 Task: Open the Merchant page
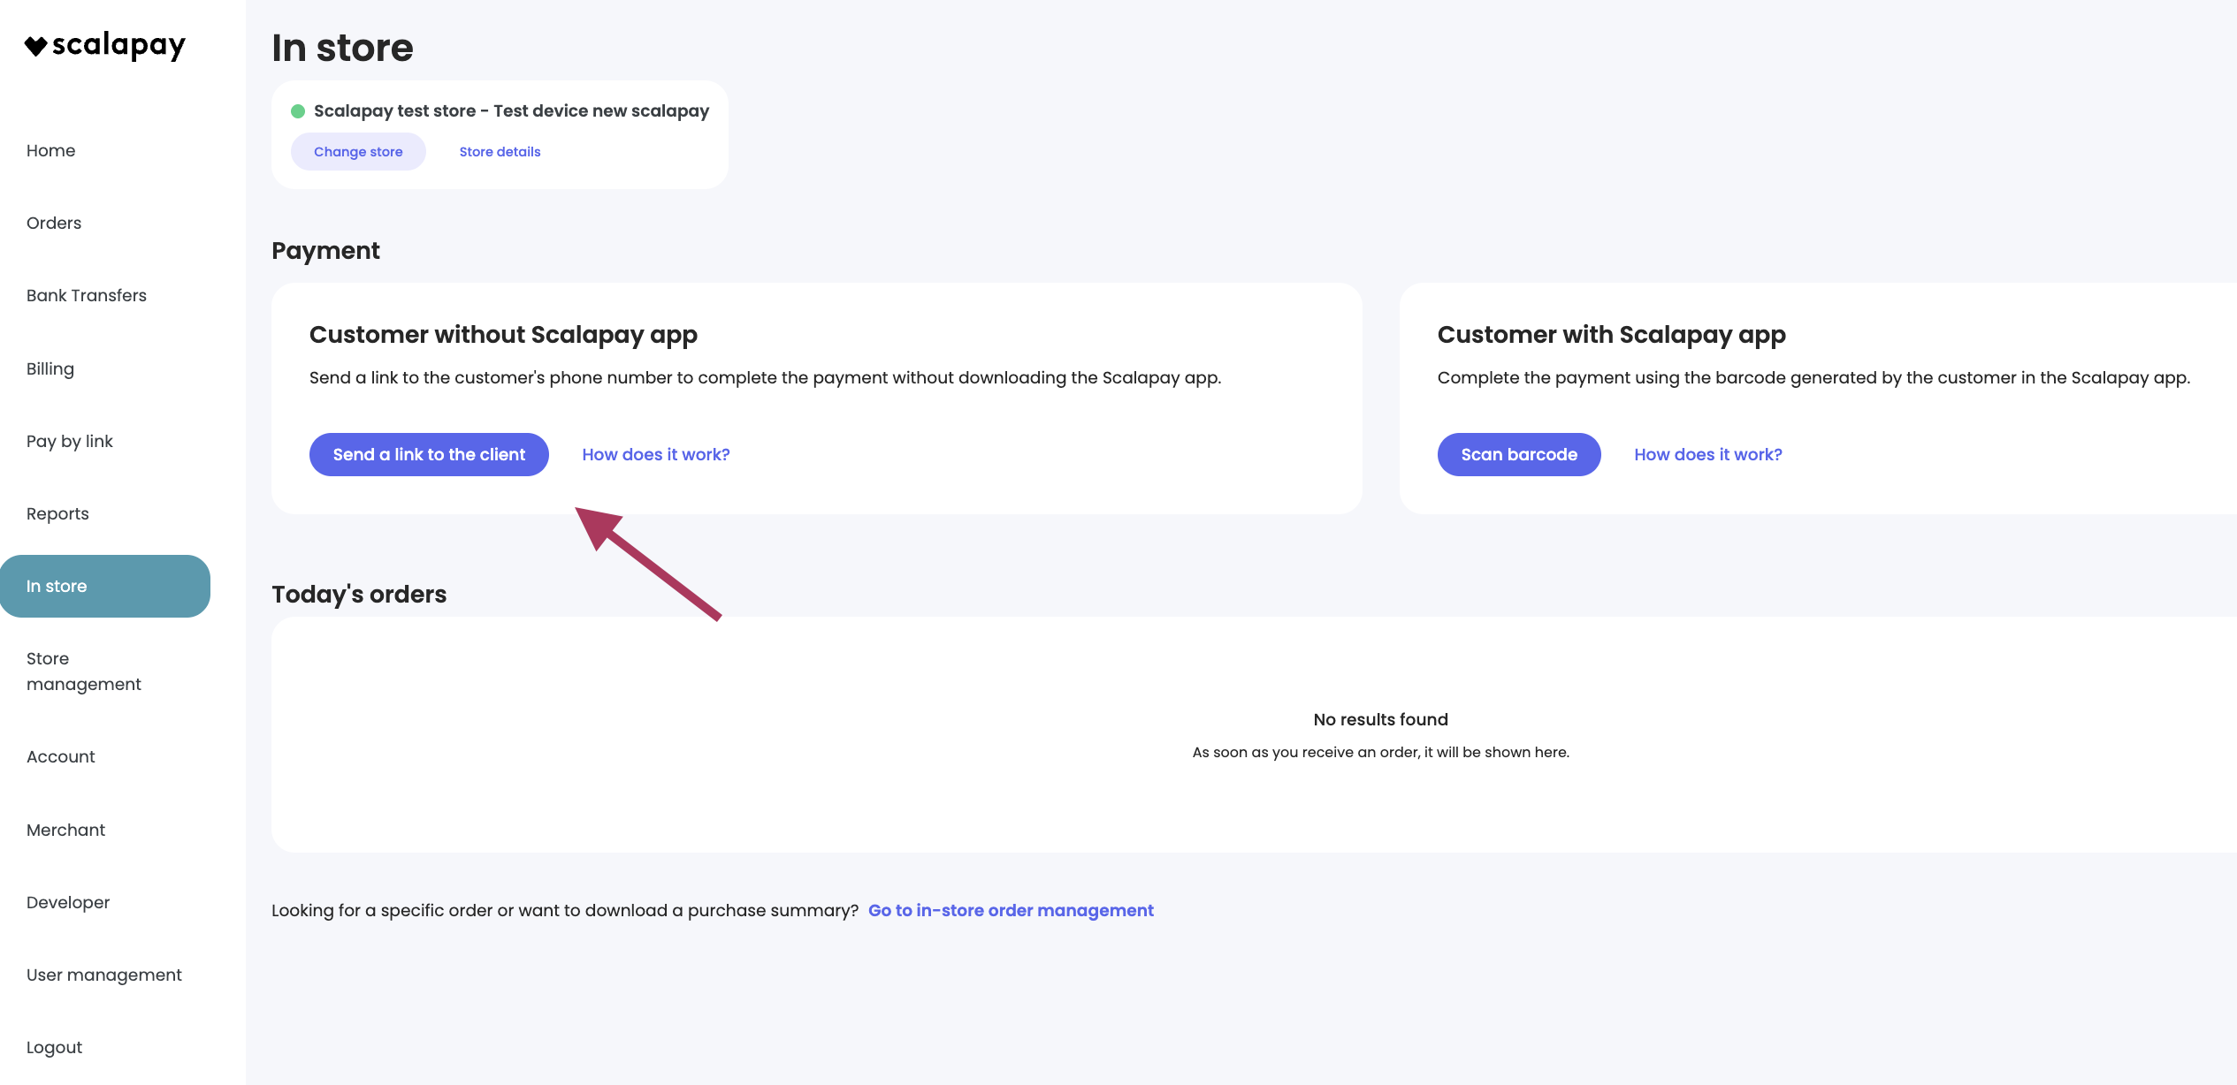click(x=65, y=830)
